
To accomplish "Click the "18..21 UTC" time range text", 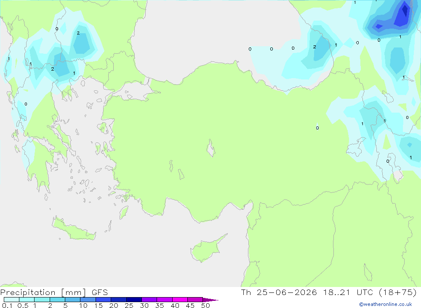I will [348, 292].
